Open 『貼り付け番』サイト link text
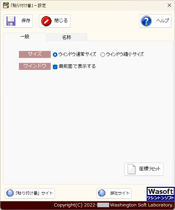This screenshot has width=175, height=210. 34,193
